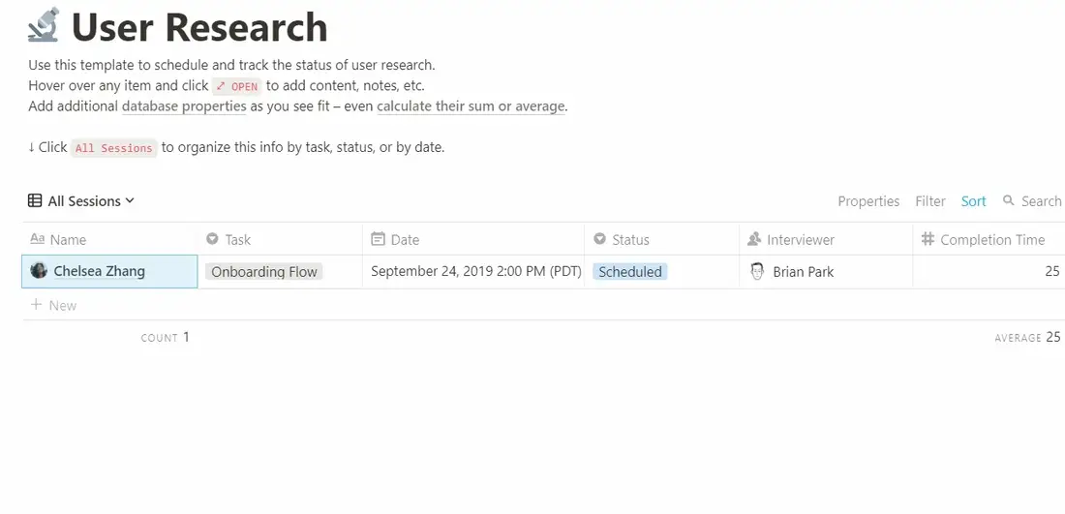Screen dimensions: 1065x514
Task: Click the table view icon beside All Sessions
Action: [35, 201]
